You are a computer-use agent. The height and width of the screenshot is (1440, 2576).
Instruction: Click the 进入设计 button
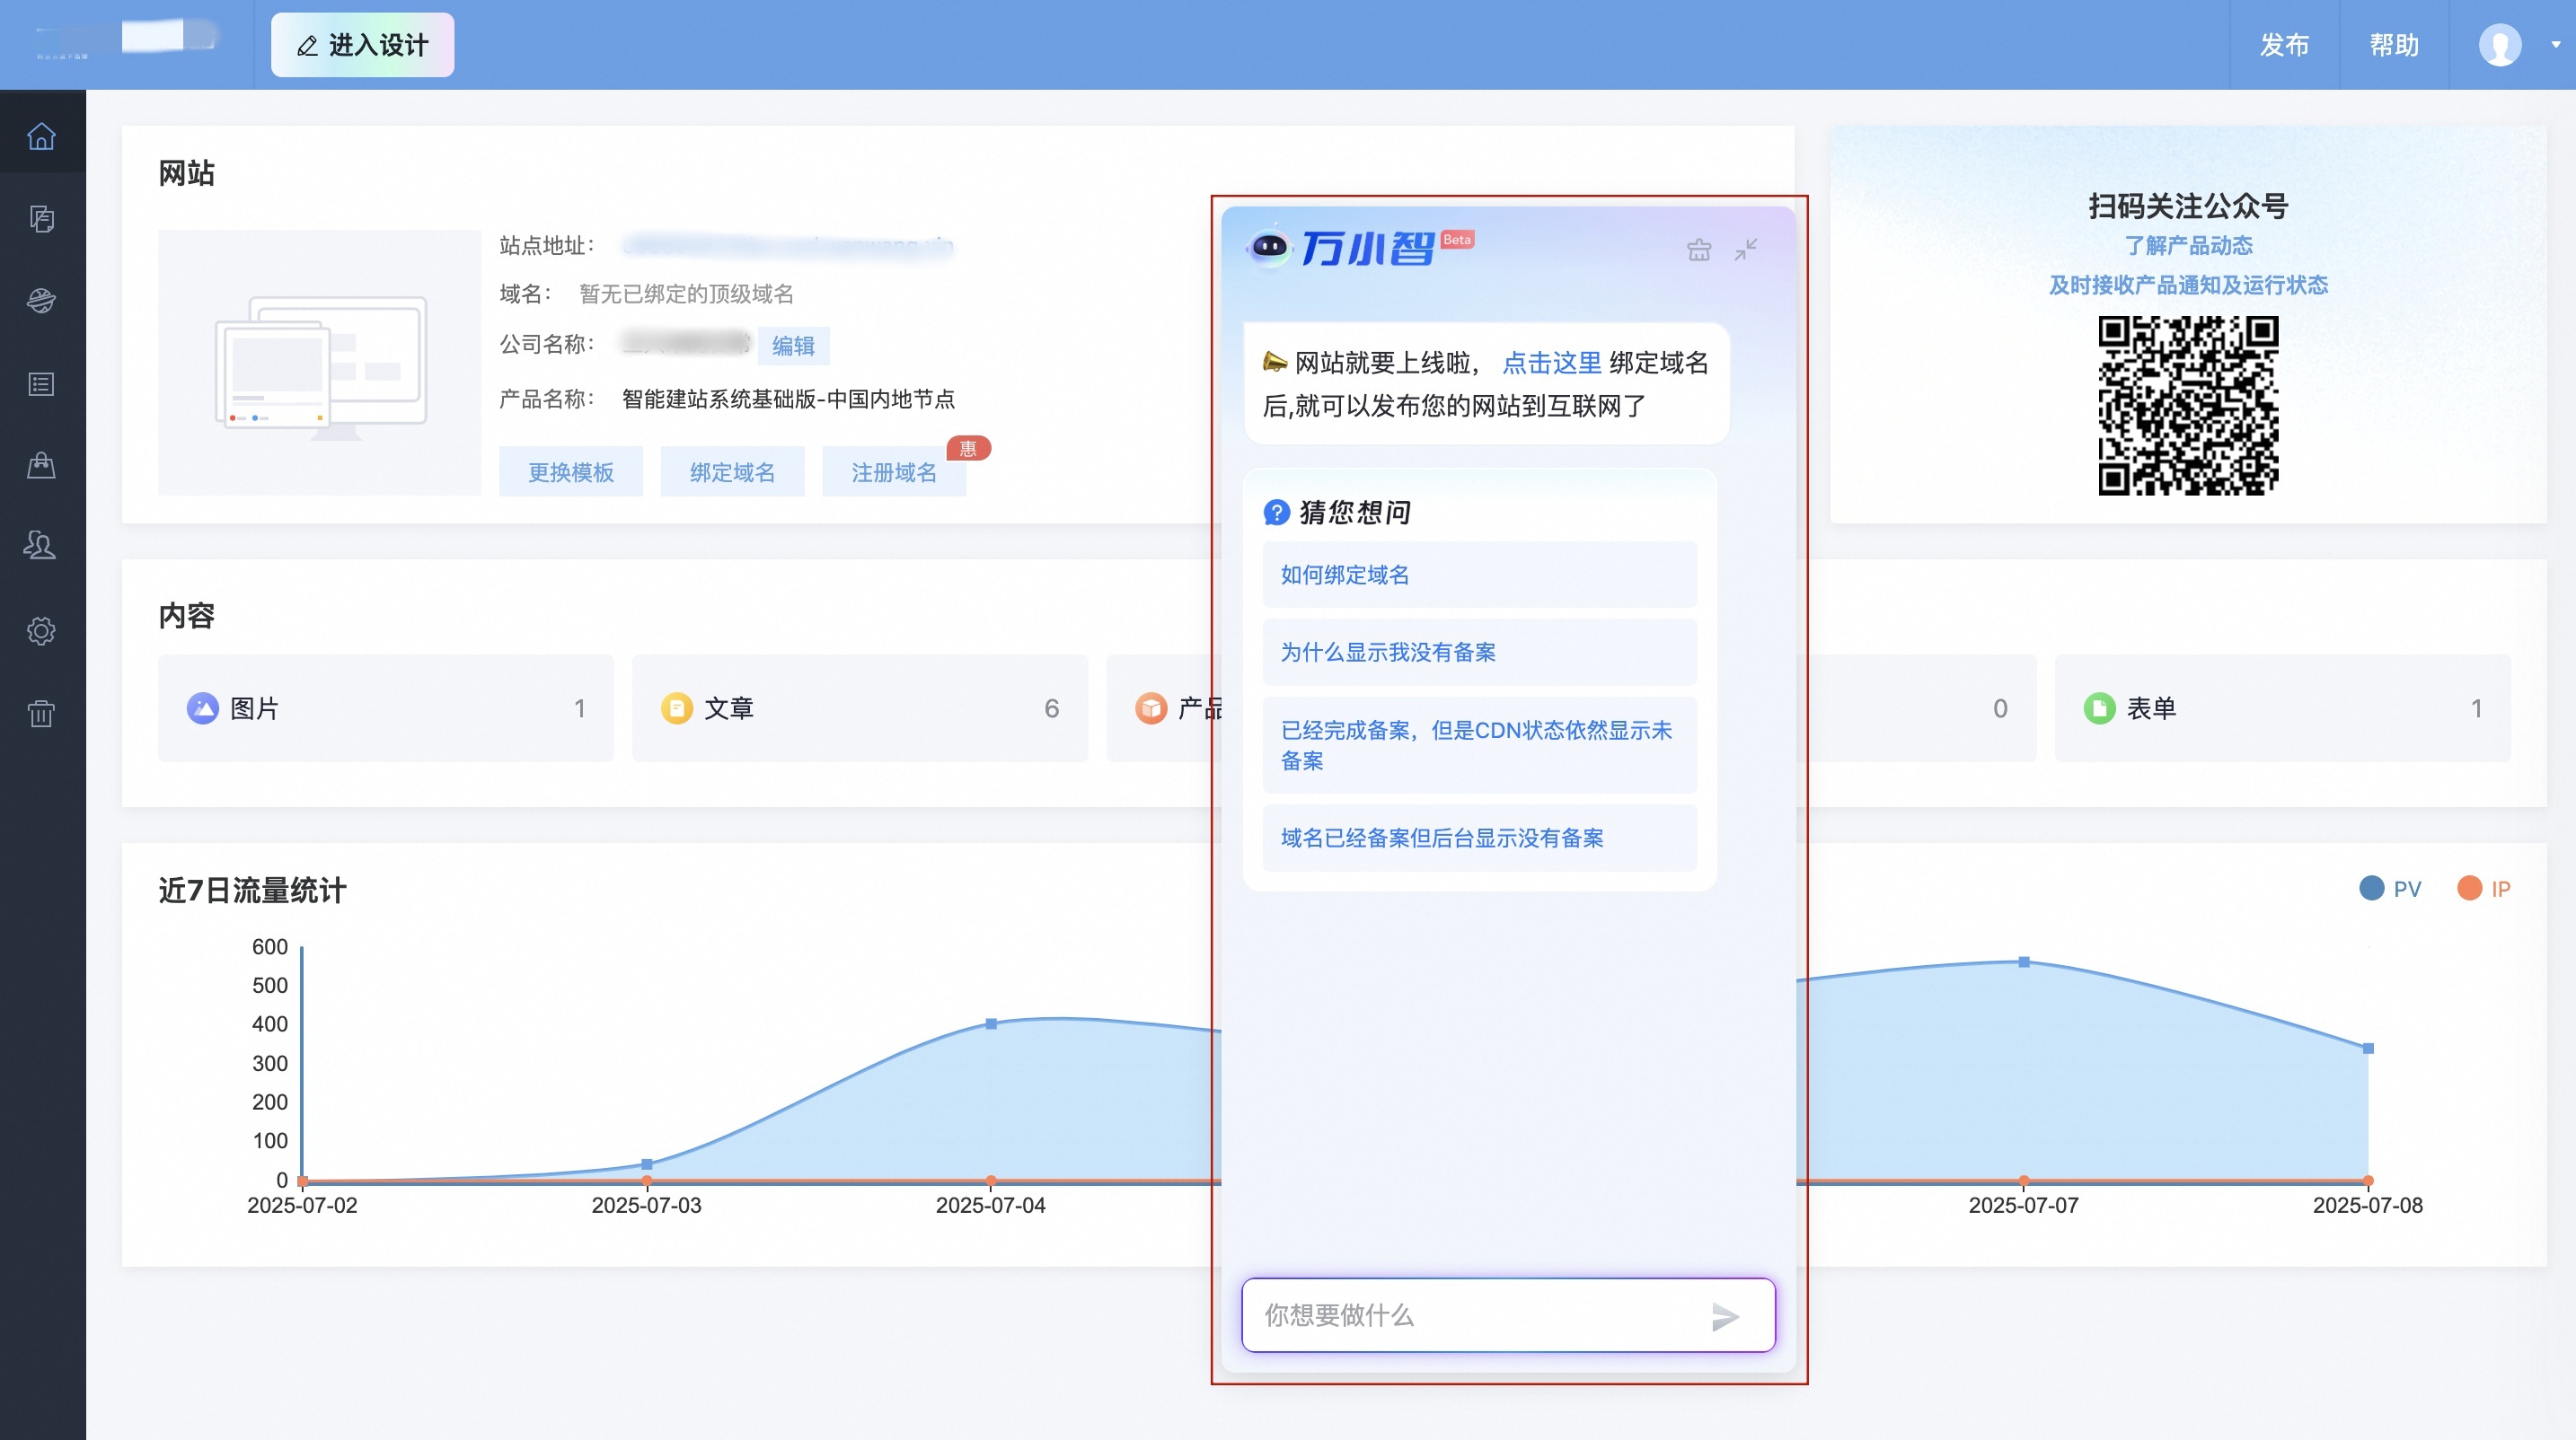362,45
